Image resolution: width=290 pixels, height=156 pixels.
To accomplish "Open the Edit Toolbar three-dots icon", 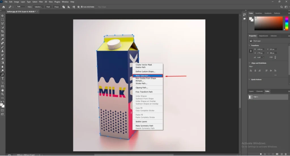I will [x=2, y=98].
